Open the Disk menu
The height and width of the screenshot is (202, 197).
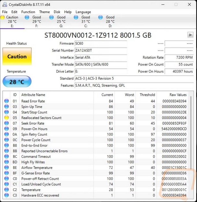tap(57, 12)
